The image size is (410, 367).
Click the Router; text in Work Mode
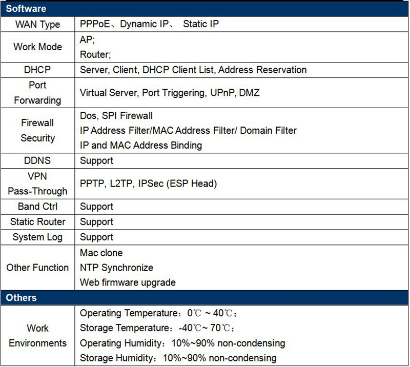(95, 54)
